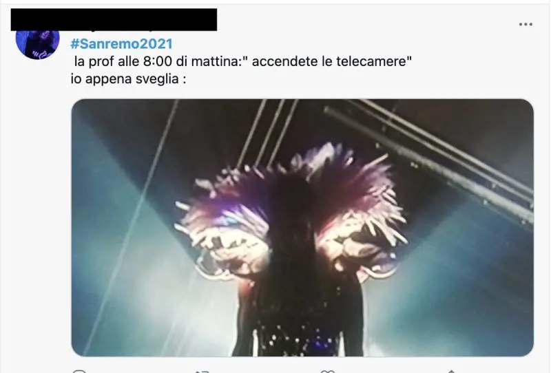Open the three-dot more options menu
The width and height of the screenshot is (551, 373).
(526, 24)
